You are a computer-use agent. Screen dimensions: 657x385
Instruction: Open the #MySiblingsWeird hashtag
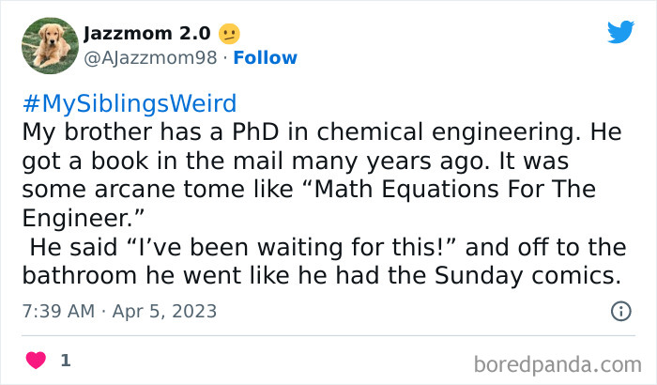click(129, 101)
